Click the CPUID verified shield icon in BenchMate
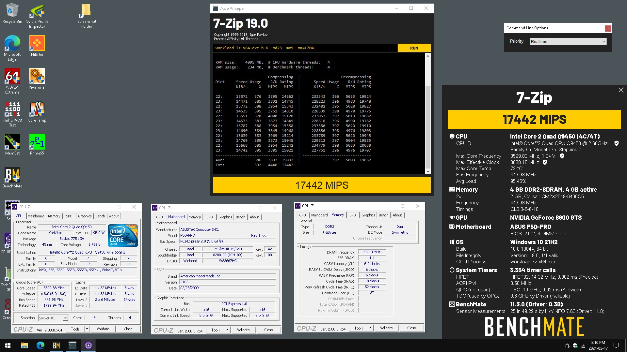627x352 pixels. pyautogui.click(x=616, y=143)
